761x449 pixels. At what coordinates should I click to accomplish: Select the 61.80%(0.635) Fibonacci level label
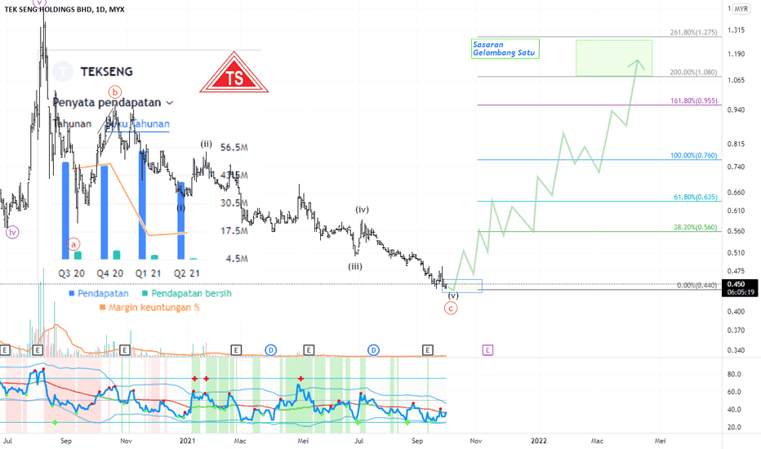[x=696, y=197]
